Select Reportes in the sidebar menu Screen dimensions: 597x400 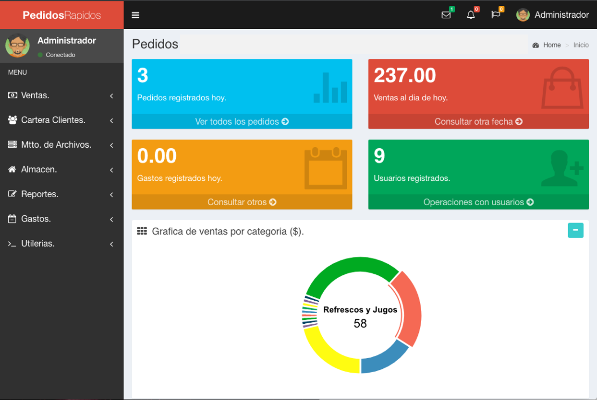click(39, 194)
